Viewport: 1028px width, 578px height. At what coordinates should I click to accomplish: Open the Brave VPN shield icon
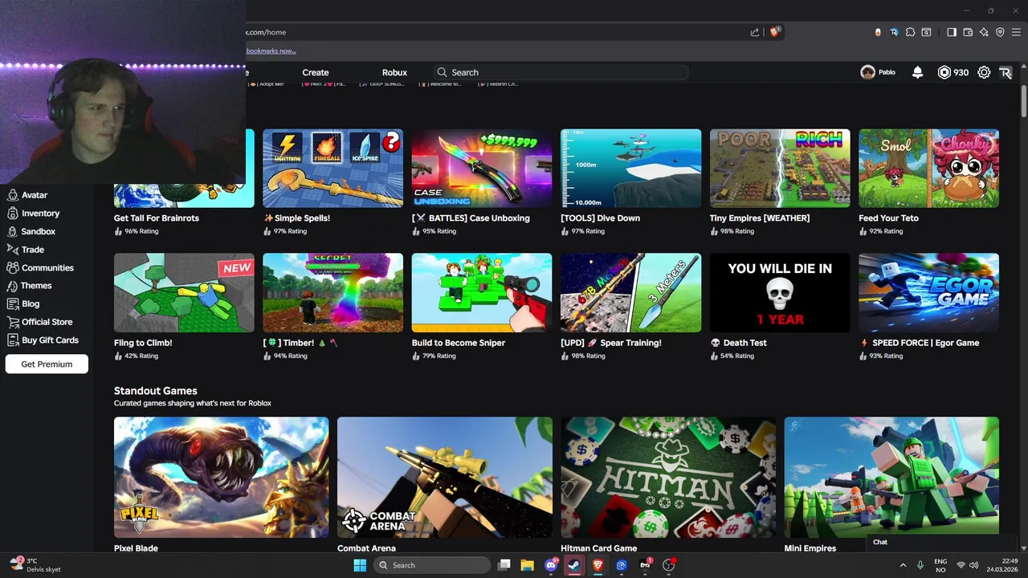1000,32
